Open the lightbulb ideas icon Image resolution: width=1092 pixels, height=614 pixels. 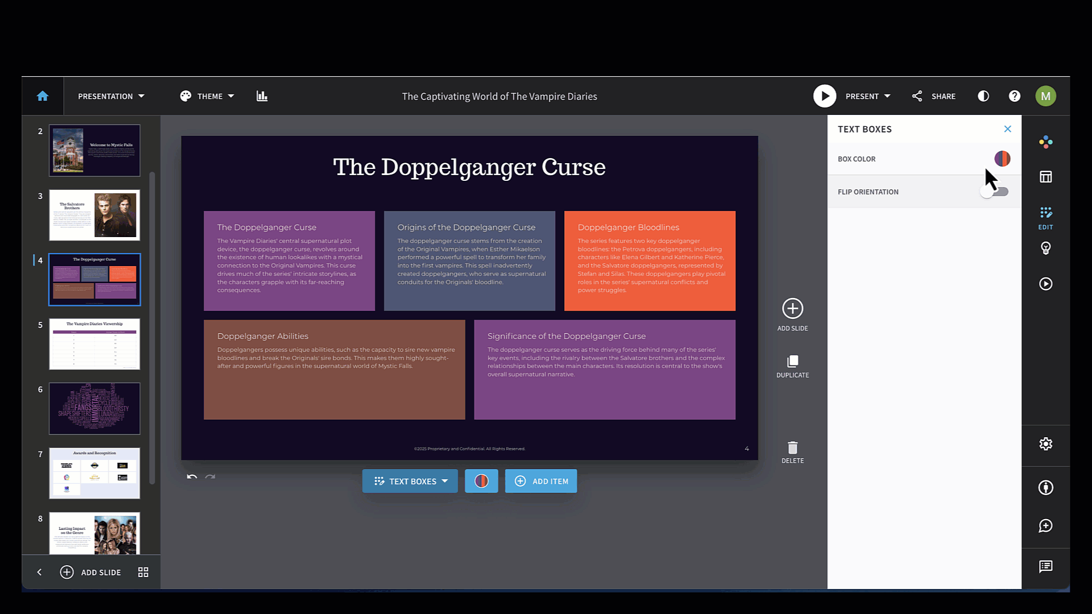point(1045,248)
